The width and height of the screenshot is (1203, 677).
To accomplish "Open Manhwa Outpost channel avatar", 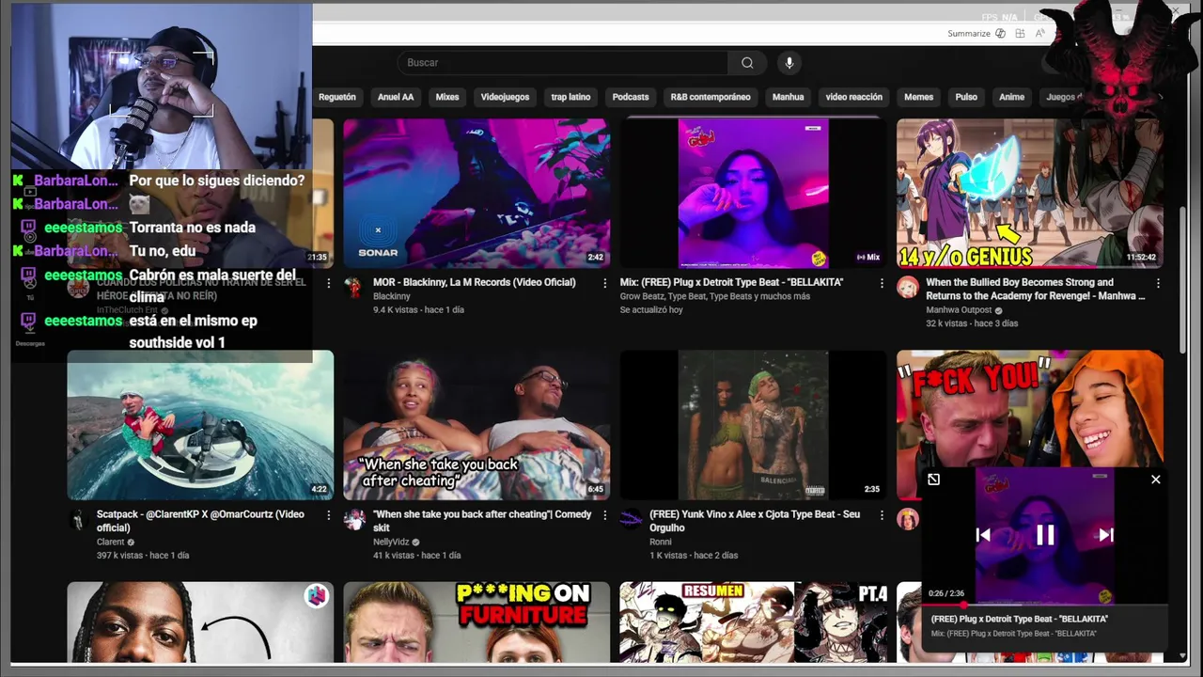I will [x=907, y=287].
